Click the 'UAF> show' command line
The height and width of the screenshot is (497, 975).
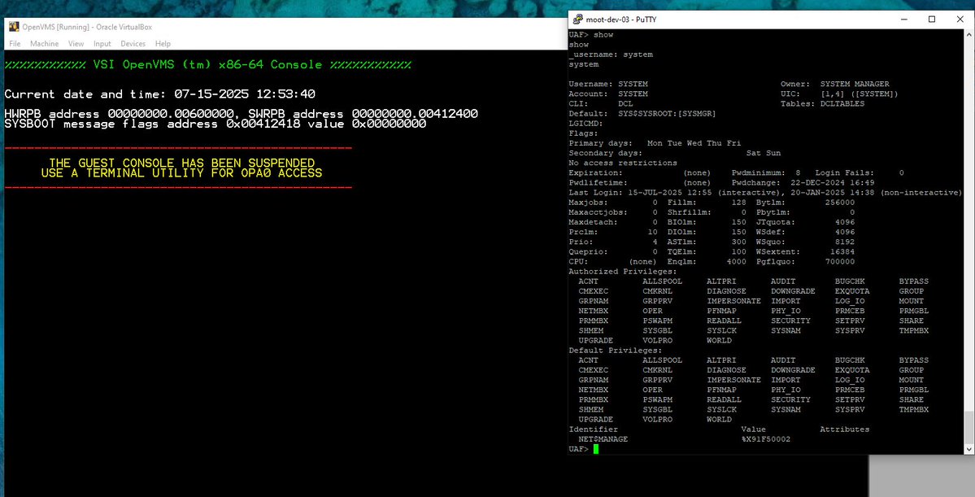tap(590, 35)
